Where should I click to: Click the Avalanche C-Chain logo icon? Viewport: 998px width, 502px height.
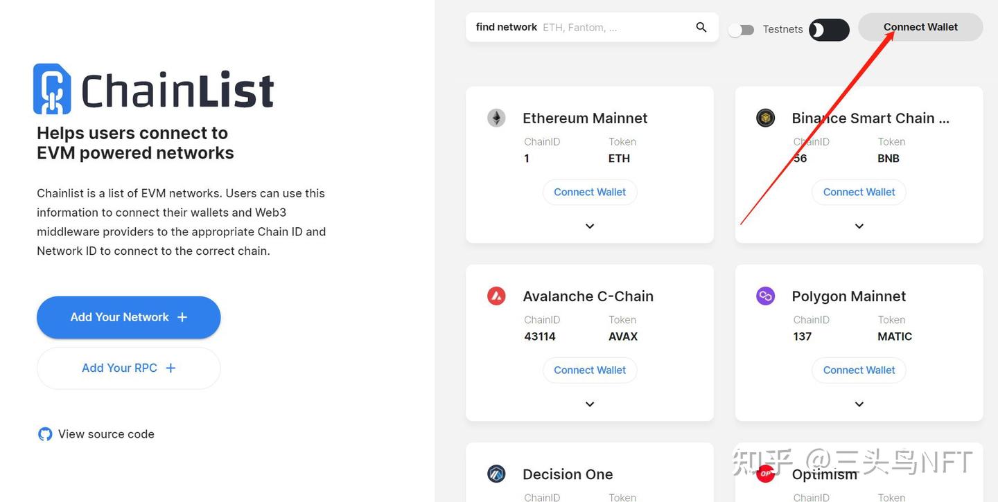[496, 296]
